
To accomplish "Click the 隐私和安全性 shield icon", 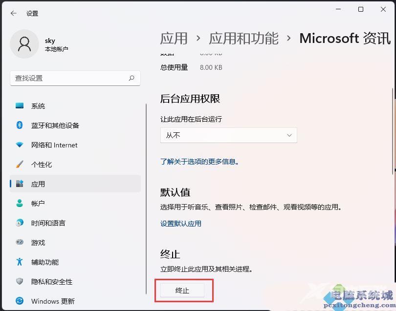I will pos(20,281).
